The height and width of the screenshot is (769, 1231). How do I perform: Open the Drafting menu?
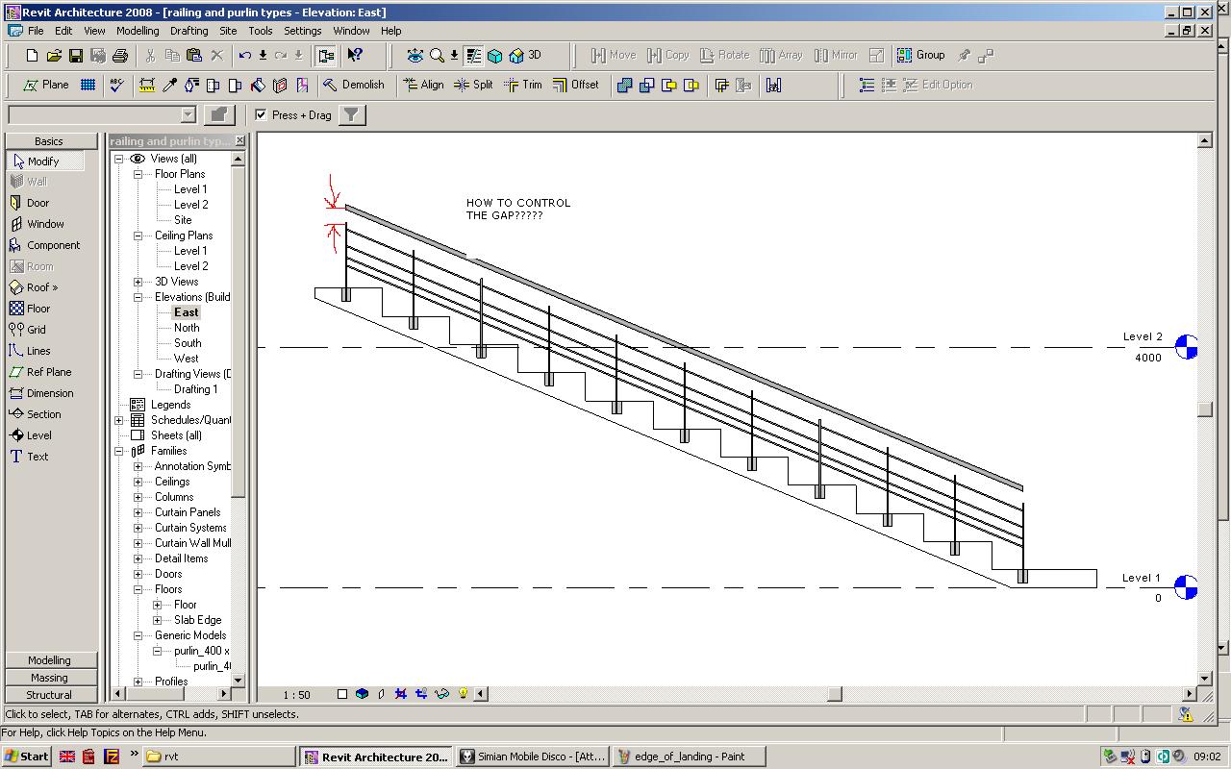point(189,31)
